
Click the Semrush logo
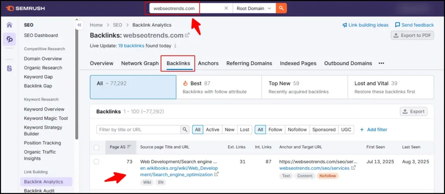pyautogui.click(x=25, y=9)
